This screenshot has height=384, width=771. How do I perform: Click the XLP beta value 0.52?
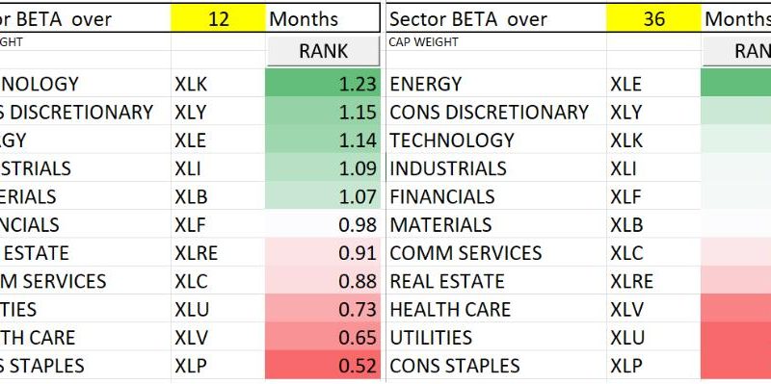coord(323,366)
